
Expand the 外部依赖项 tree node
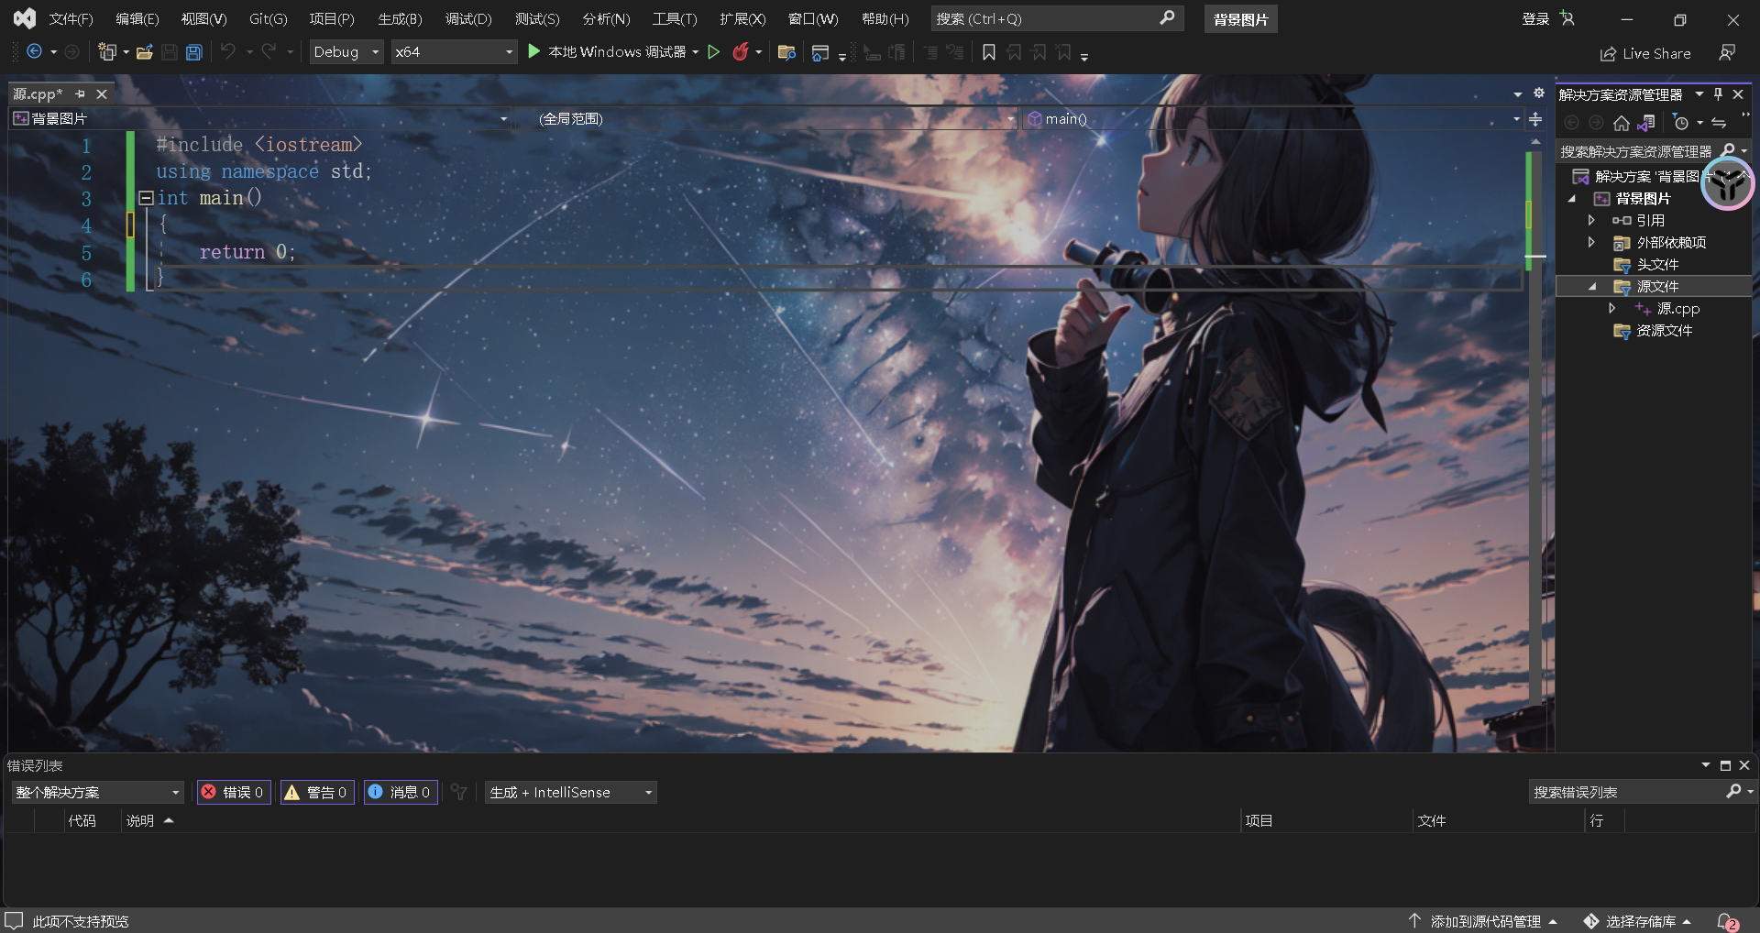click(1591, 242)
